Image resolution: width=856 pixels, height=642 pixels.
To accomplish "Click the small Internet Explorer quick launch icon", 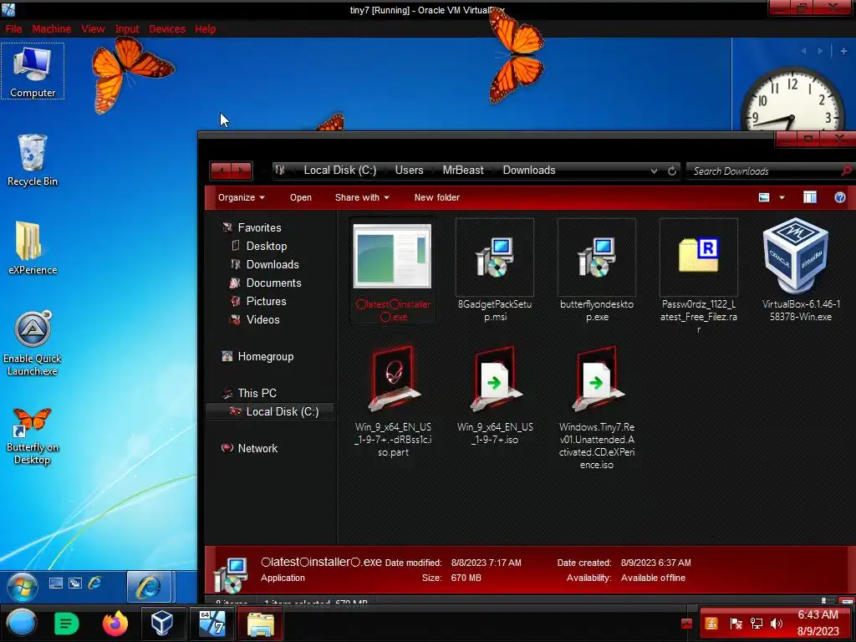I will [x=94, y=583].
